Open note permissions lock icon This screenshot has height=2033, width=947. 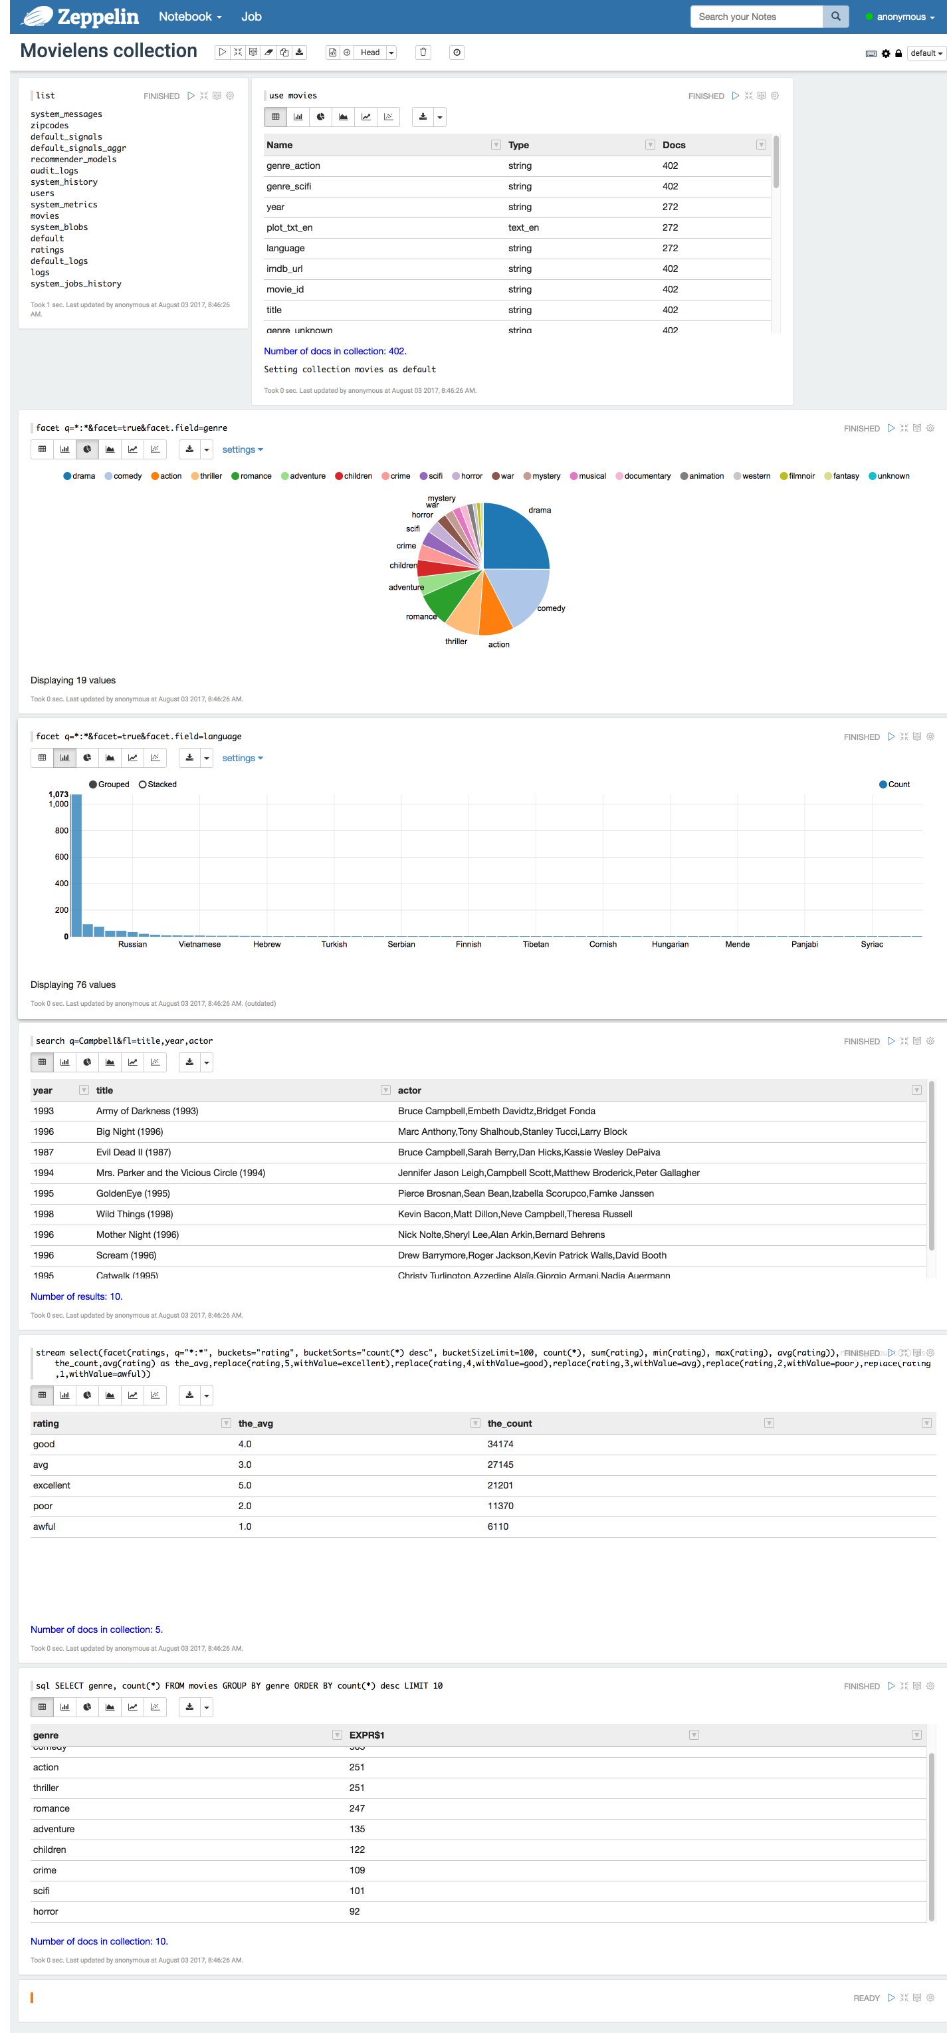(898, 54)
